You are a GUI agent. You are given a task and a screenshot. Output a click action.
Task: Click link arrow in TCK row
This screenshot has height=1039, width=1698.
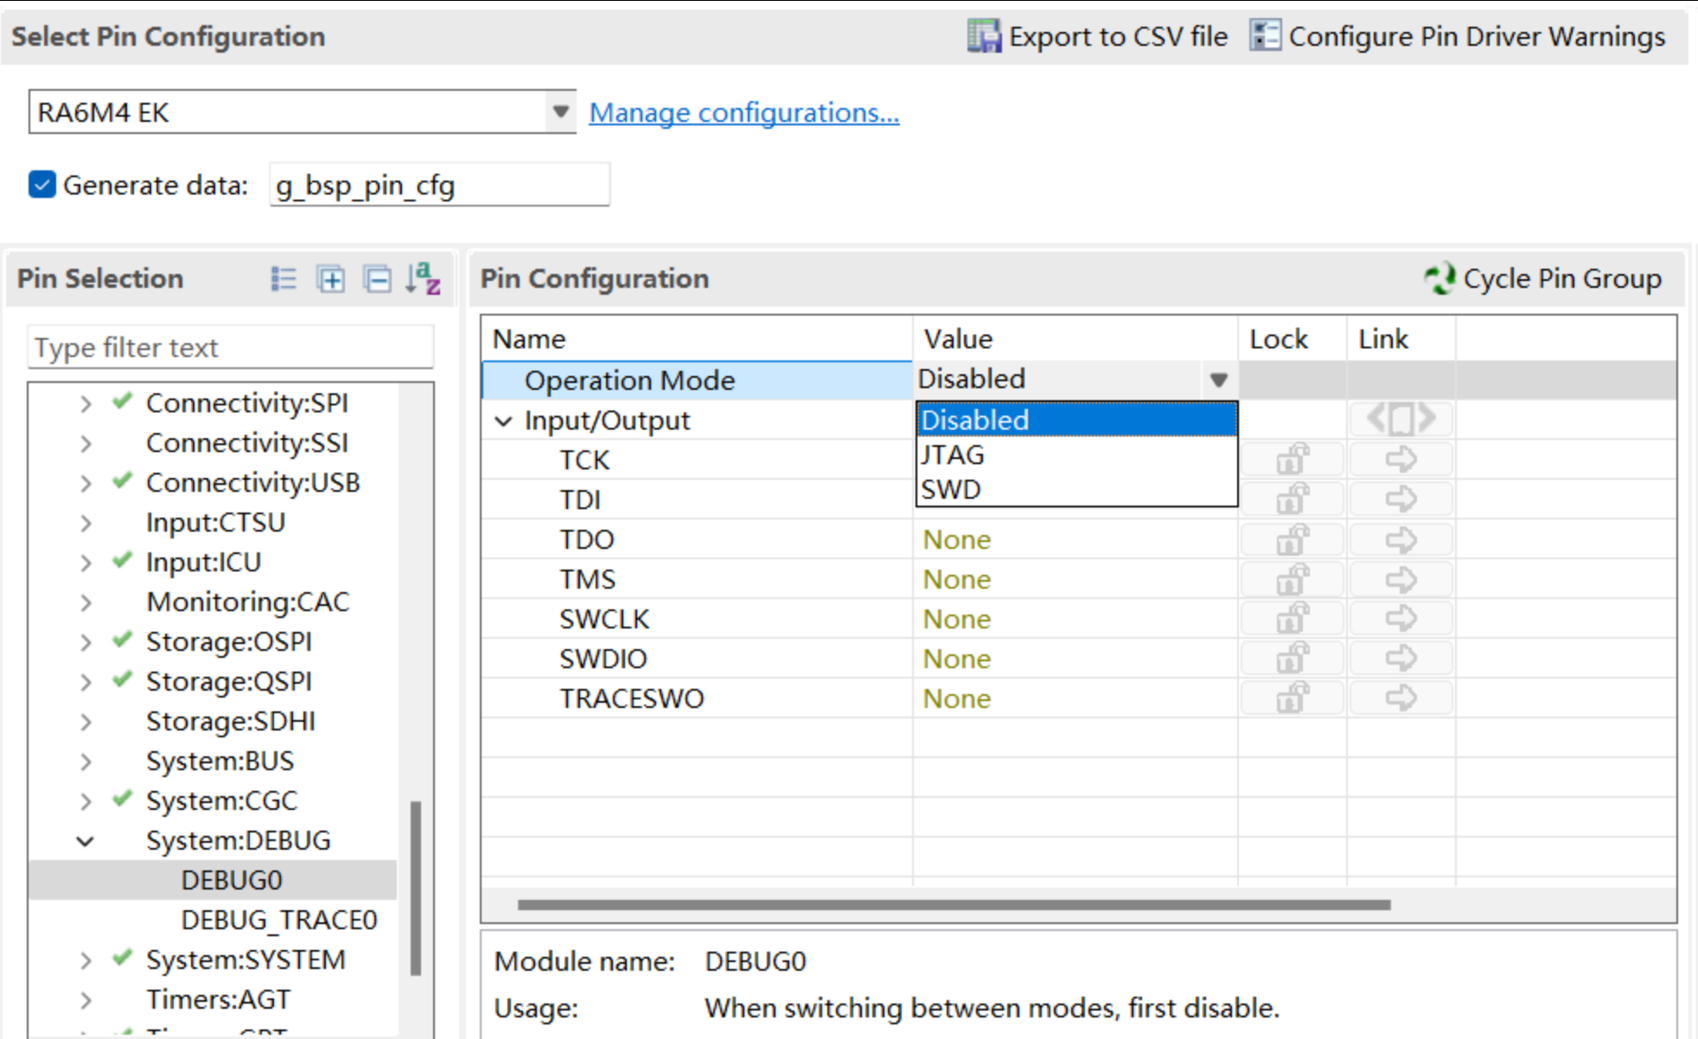coord(1401,459)
